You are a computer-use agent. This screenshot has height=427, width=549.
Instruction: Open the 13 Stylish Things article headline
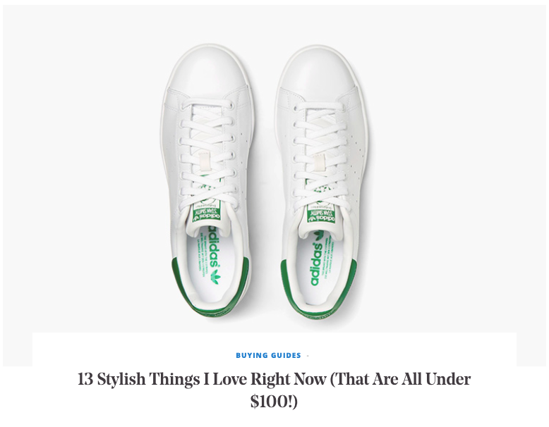[x=274, y=390]
